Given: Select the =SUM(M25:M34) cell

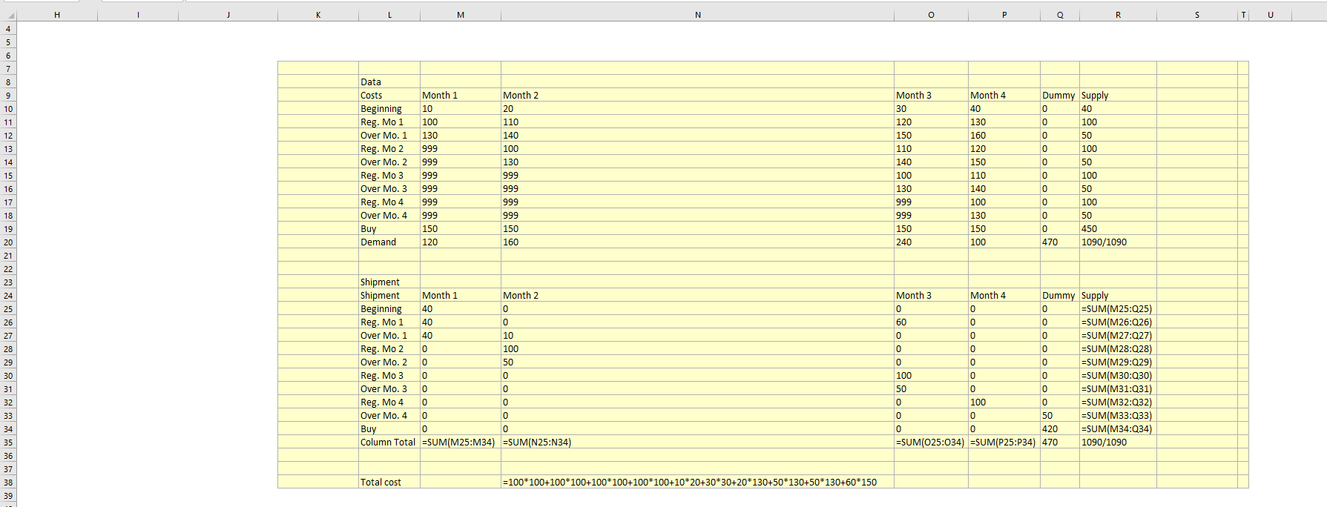Looking at the screenshot, I should (460, 443).
